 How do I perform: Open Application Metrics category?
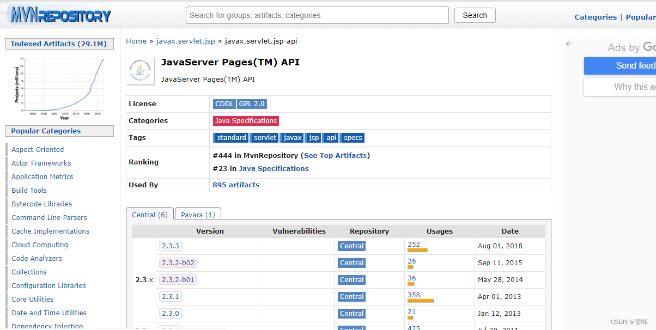point(42,176)
